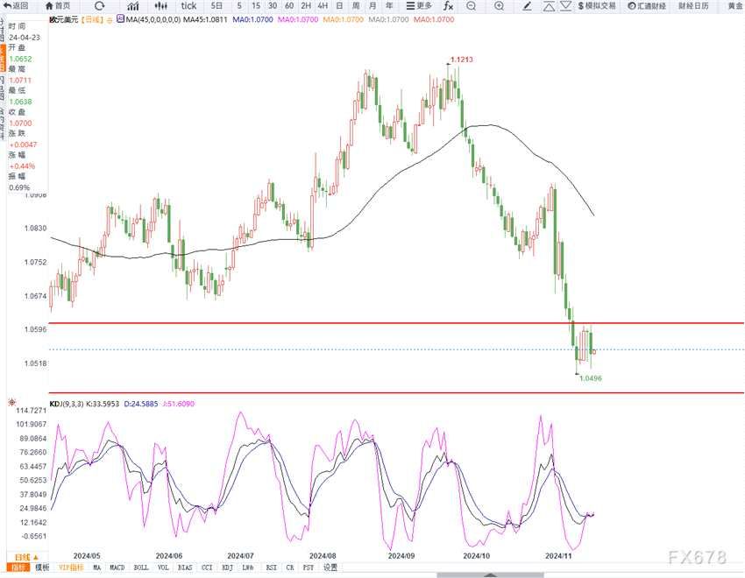Open the fx formula icon
The height and width of the screenshot is (578, 745).
tap(448, 6)
